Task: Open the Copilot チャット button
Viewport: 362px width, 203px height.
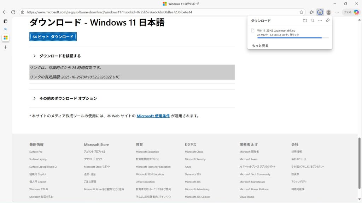Action: click(351, 12)
